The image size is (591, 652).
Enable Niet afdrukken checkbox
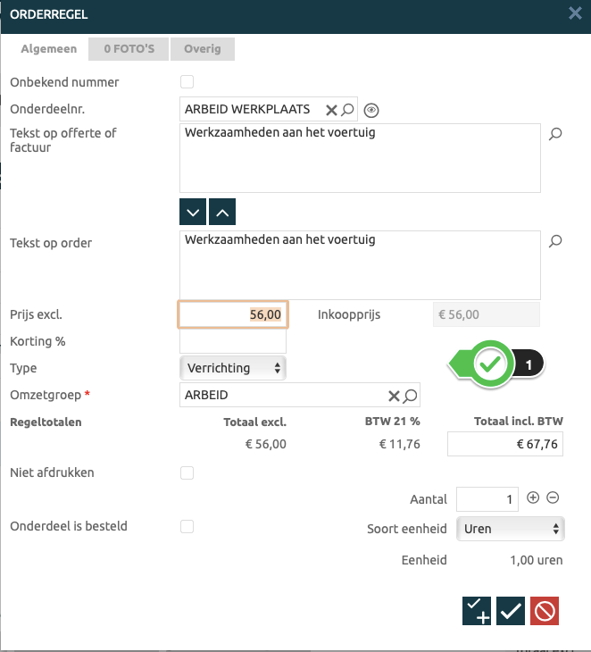[187, 472]
